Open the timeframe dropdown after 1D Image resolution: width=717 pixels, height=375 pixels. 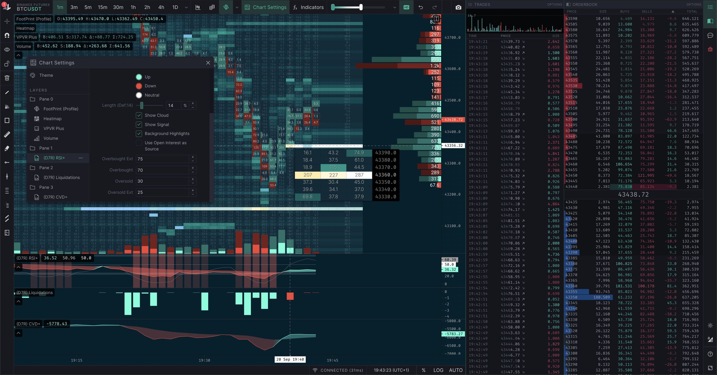[186, 7]
